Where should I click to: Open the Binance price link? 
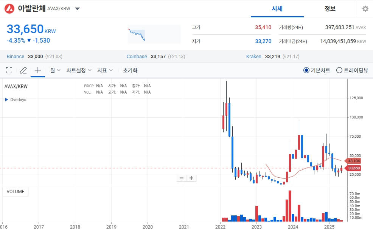[x=15, y=56]
